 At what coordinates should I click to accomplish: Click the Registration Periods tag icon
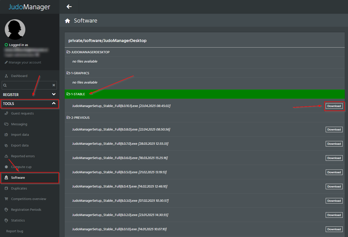pyautogui.click(x=6, y=209)
